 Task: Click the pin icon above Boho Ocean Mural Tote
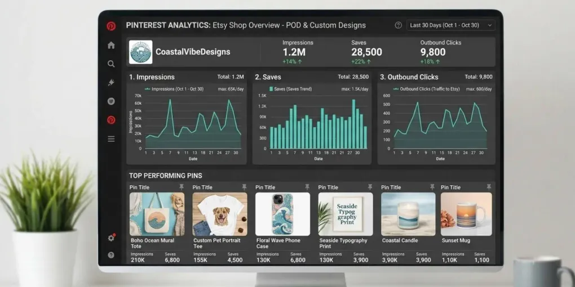coord(181,187)
